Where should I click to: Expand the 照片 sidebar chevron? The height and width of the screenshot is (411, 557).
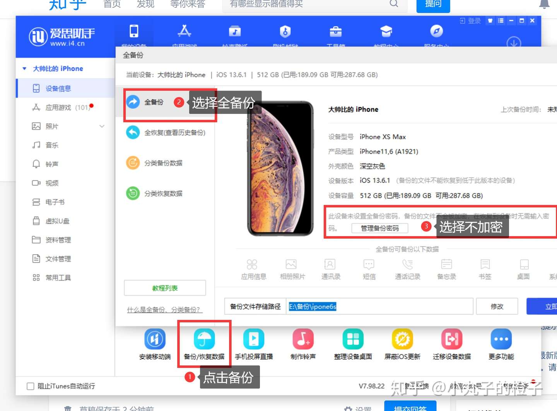coord(102,126)
